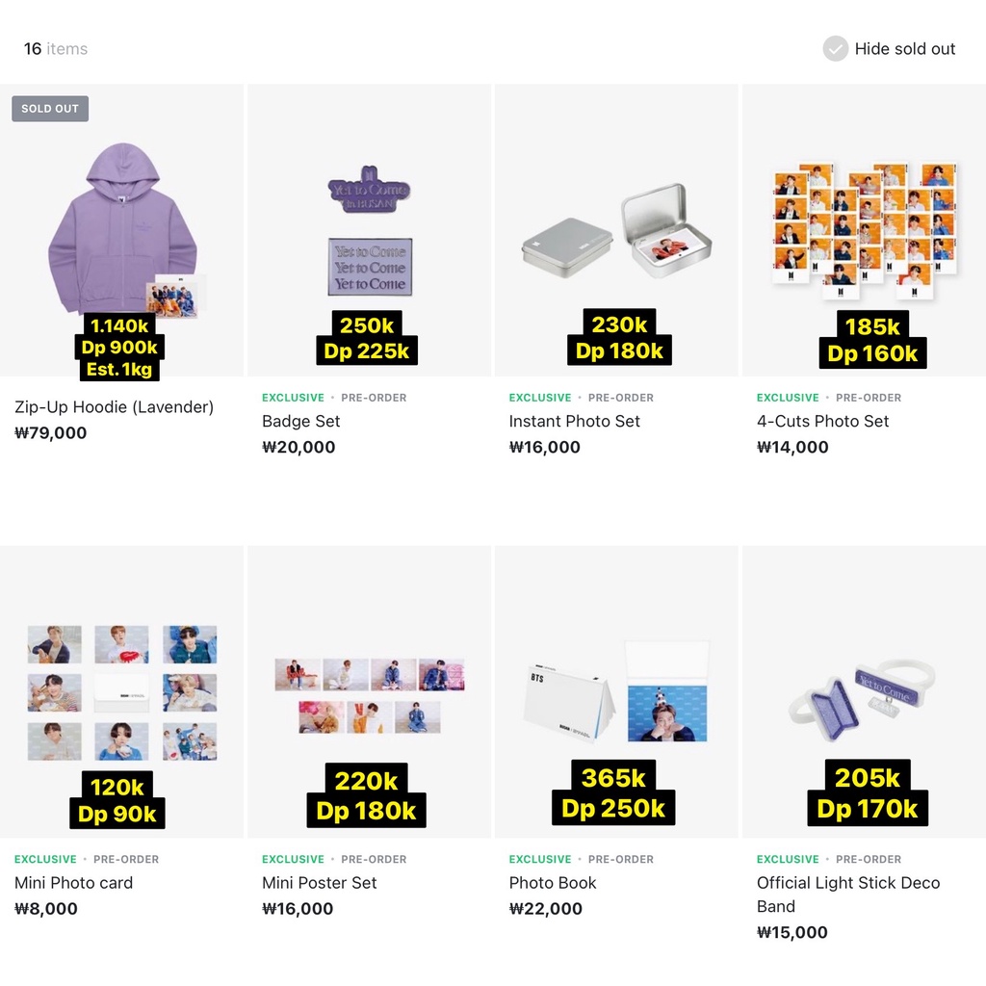
Task: Click the ₩14,000 price of 4-Cuts Photo Set
Action: (x=791, y=447)
